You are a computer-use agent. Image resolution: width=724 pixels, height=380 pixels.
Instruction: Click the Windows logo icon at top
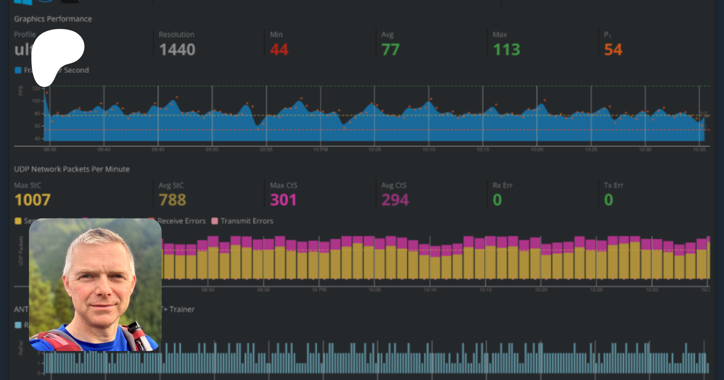pos(23,2)
